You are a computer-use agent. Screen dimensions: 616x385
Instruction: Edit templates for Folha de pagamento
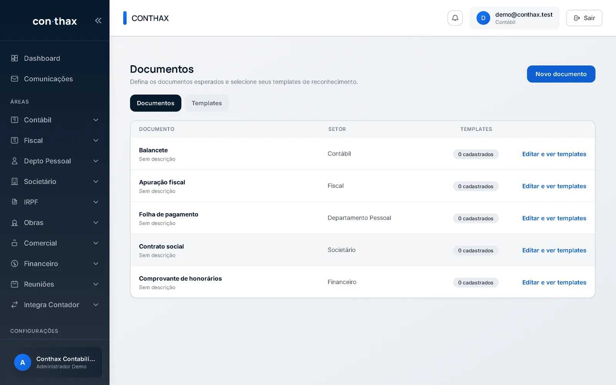point(554,218)
